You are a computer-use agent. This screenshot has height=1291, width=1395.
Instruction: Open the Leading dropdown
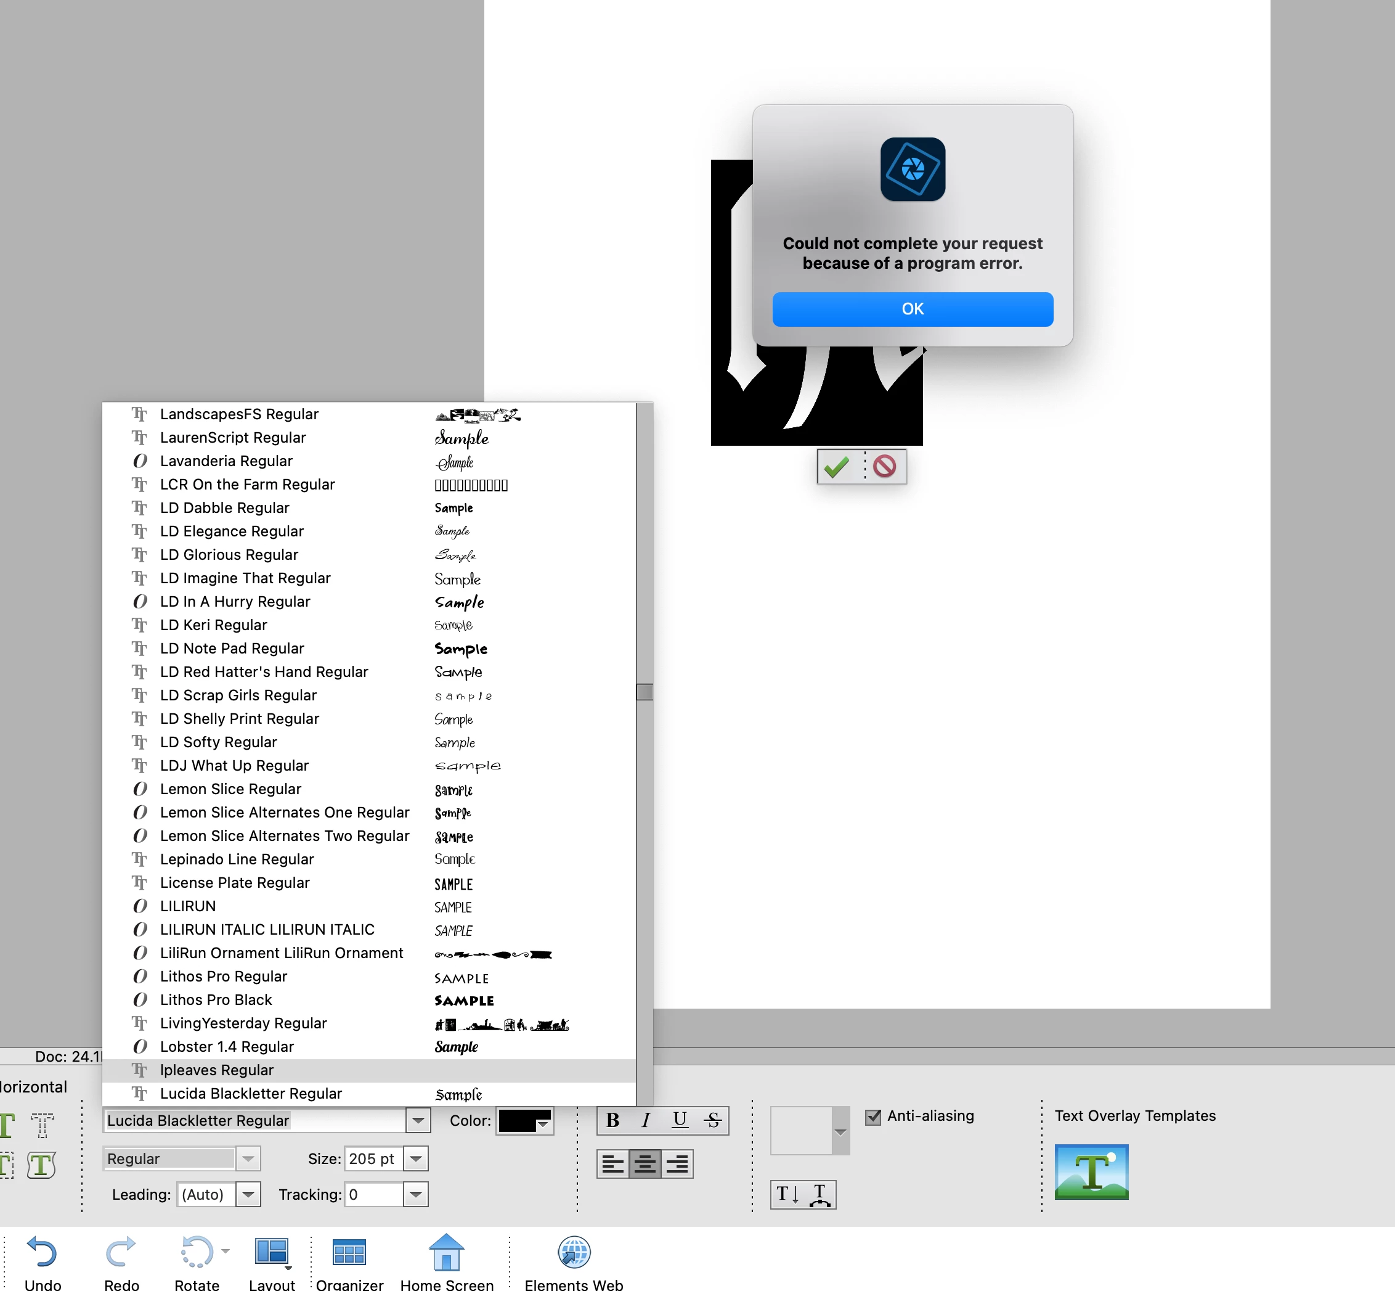click(x=248, y=1195)
